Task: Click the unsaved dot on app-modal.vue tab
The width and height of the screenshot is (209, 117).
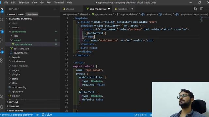Action: [109, 9]
